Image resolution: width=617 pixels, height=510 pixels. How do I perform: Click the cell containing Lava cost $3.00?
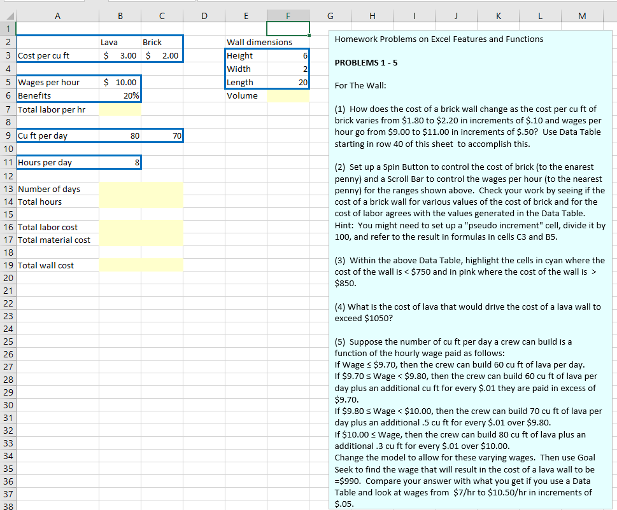point(120,55)
